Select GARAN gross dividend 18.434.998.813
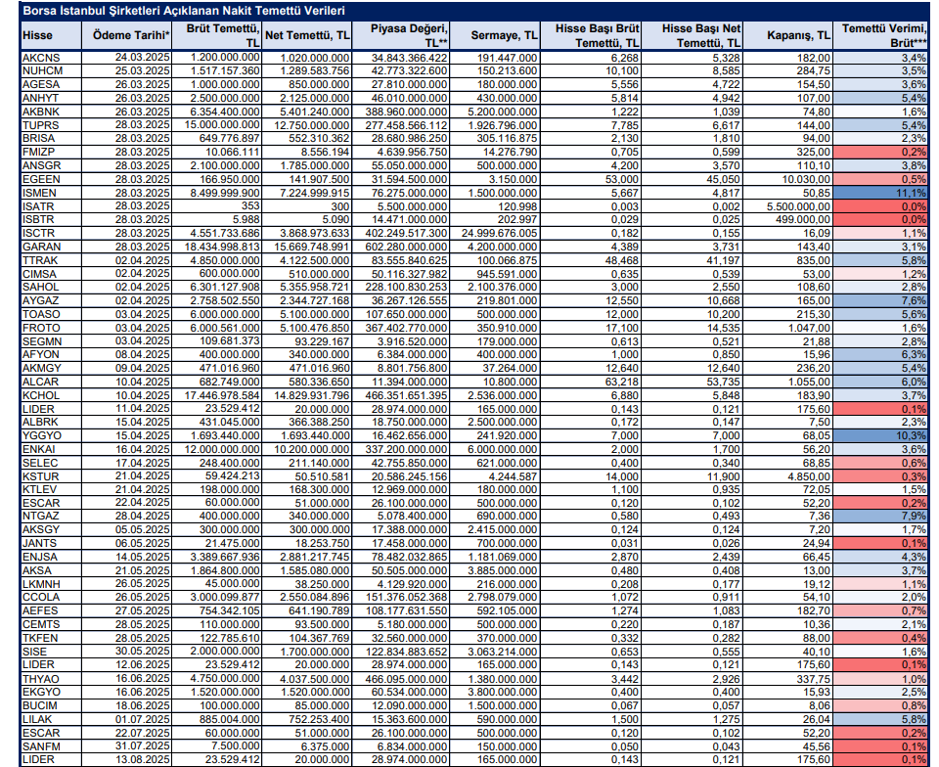 pos(215,247)
